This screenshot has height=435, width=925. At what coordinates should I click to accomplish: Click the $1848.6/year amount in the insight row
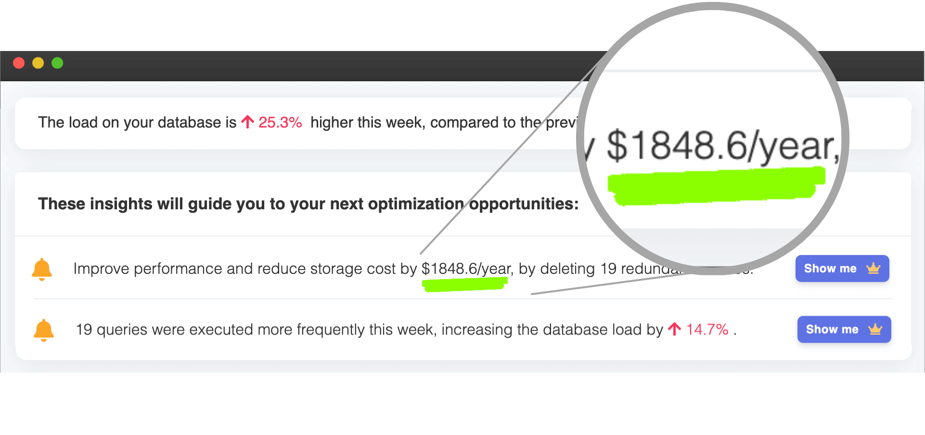click(x=465, y=269)
